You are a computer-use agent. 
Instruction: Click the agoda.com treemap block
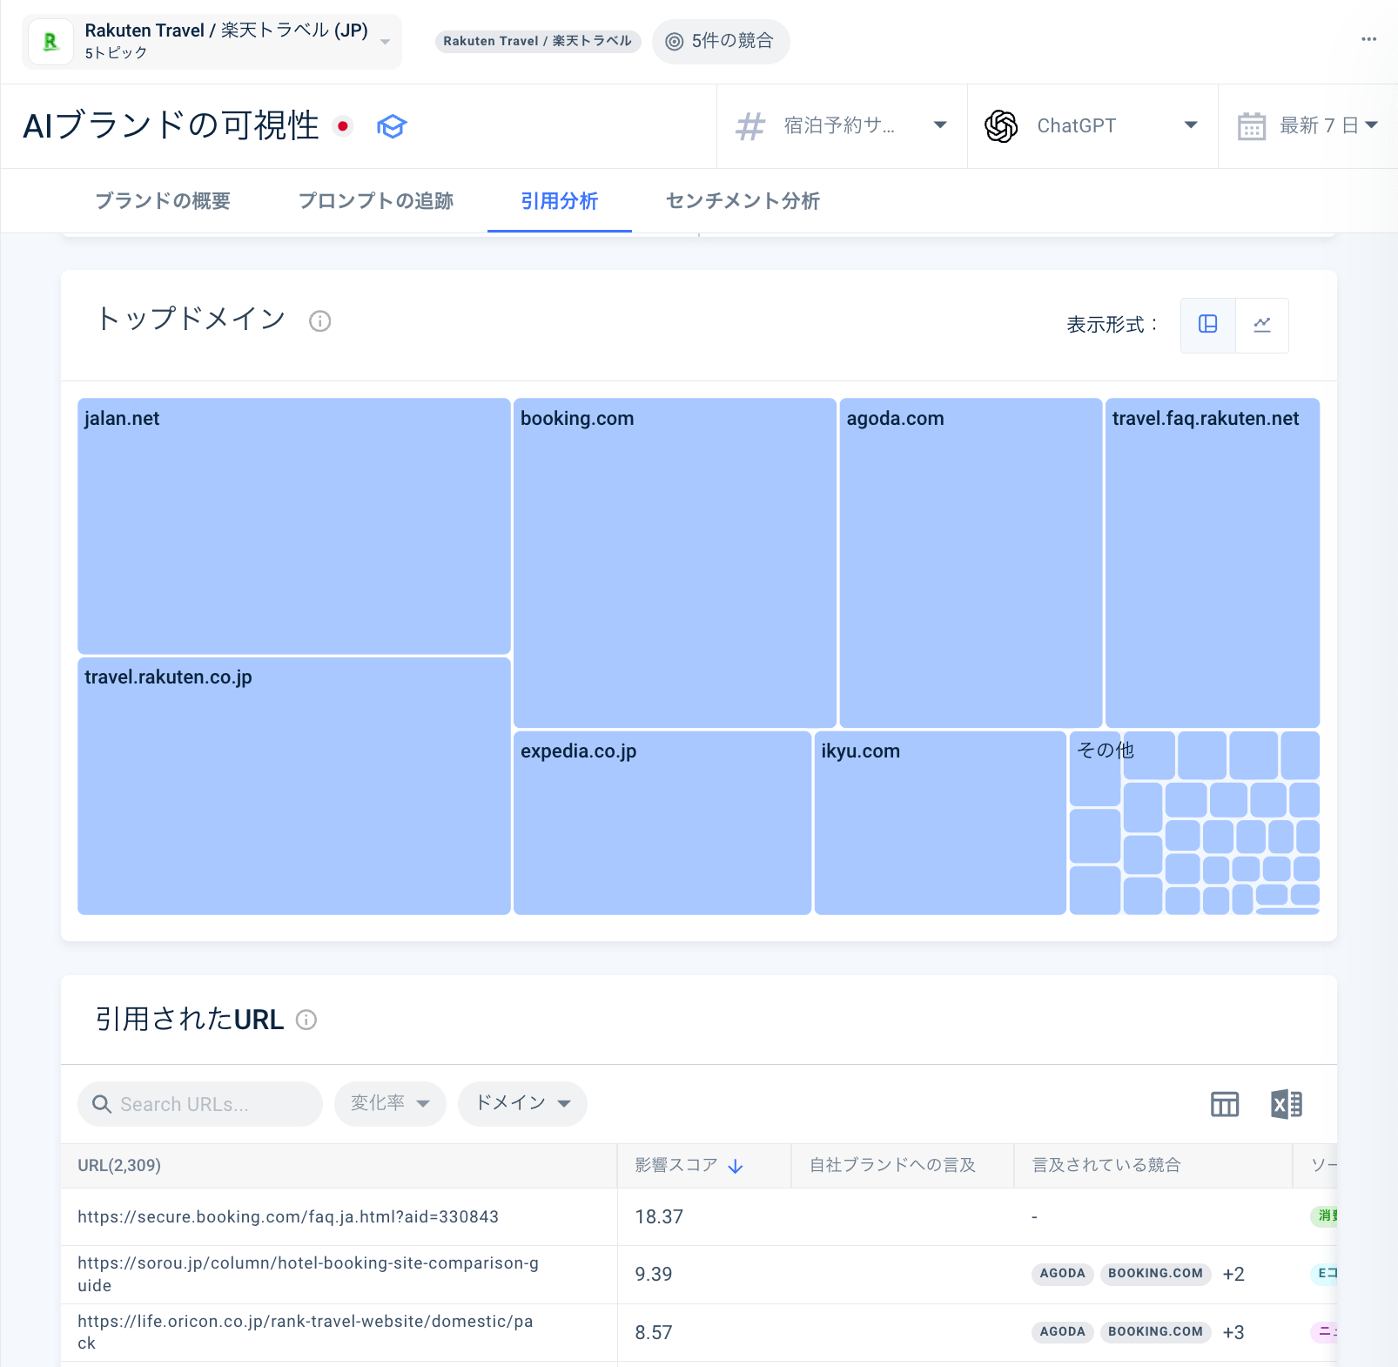pos(971,562)
